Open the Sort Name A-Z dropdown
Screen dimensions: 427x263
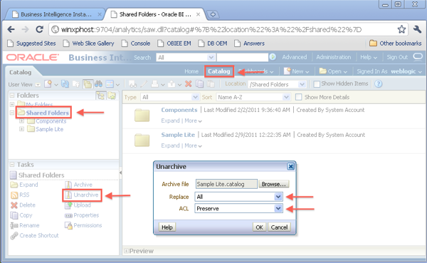[x=285, y=97]
